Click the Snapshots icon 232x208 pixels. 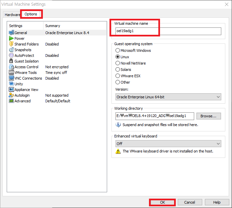tap(11, 50)
